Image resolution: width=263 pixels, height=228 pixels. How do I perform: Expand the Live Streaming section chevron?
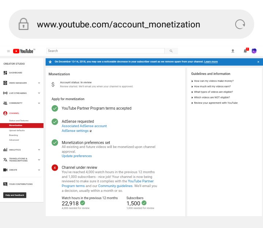click(39, 93)
